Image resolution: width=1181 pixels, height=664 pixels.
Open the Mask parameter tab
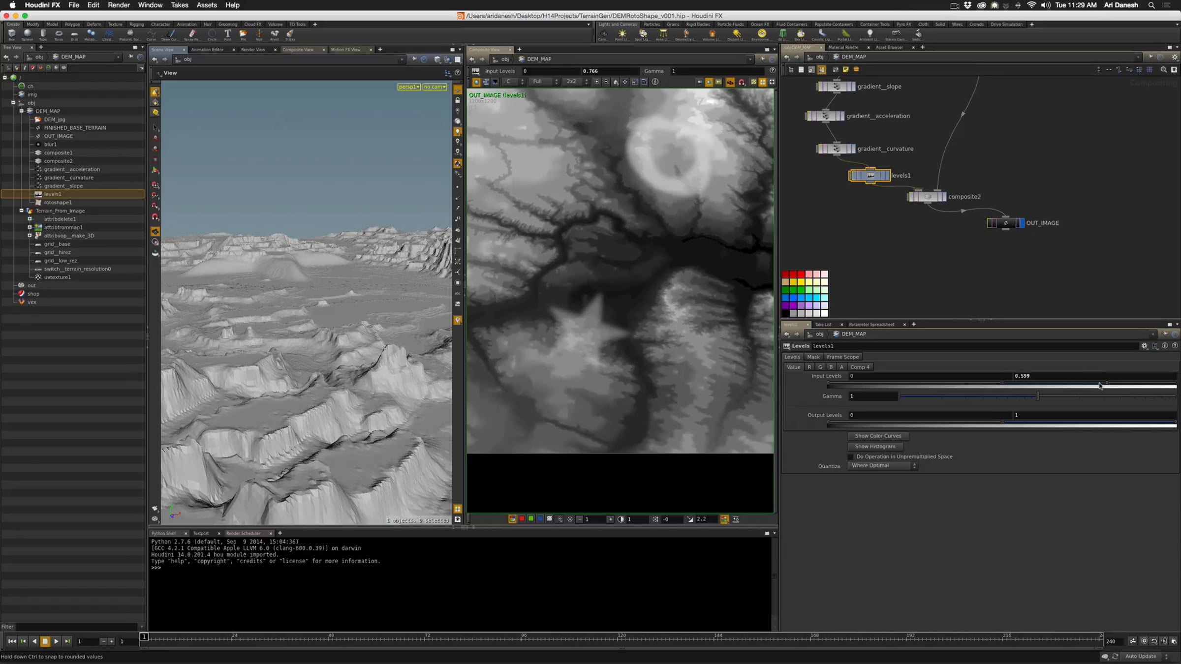tap(813, 357)
